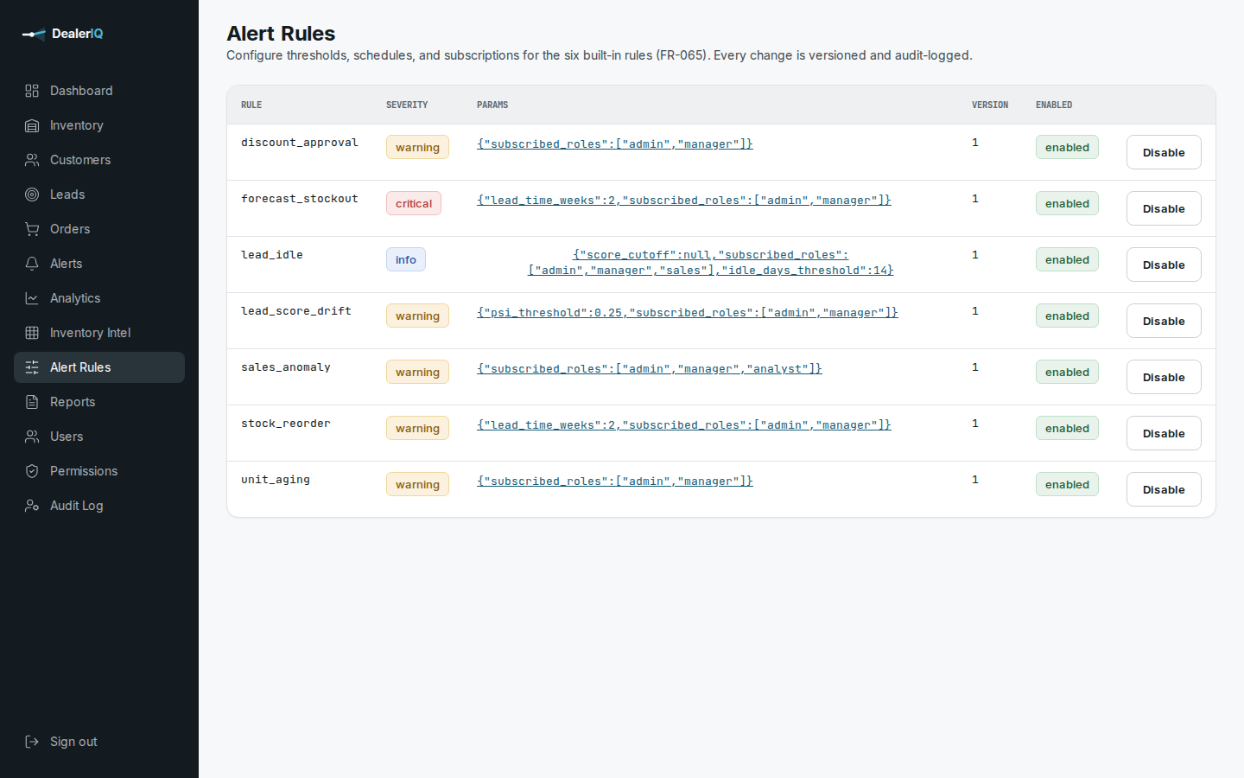
Task: Disable the sales_anomaly rule
Action: (x=1164, y=377)
